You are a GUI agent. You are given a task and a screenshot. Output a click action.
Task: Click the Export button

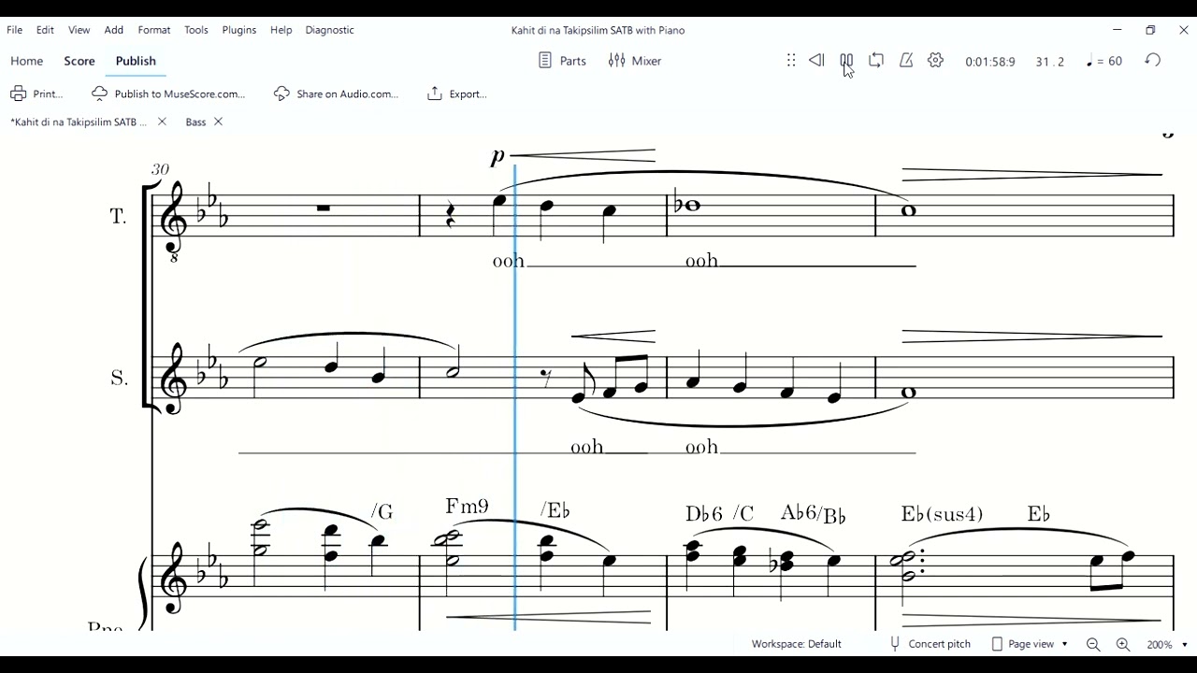pyautogui.click(x=456, y=93)
